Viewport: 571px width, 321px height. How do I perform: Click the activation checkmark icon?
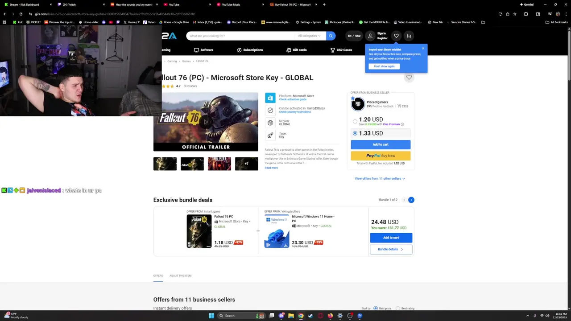tap(270, 110)
